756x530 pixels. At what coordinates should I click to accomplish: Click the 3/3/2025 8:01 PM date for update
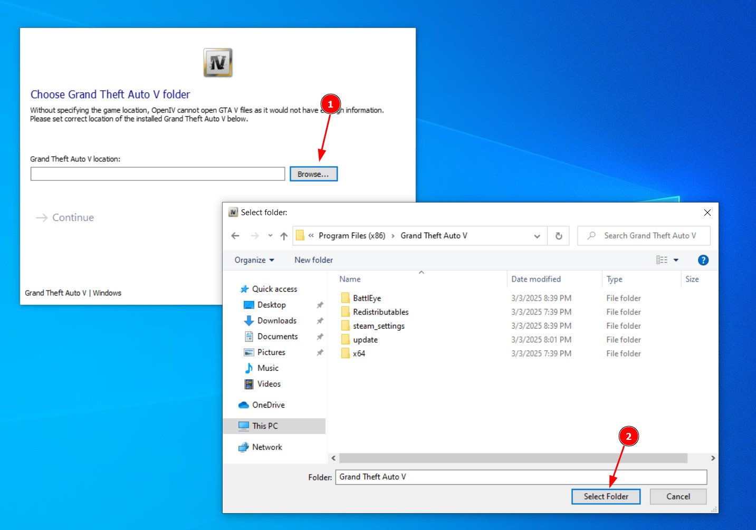point(541,340)
